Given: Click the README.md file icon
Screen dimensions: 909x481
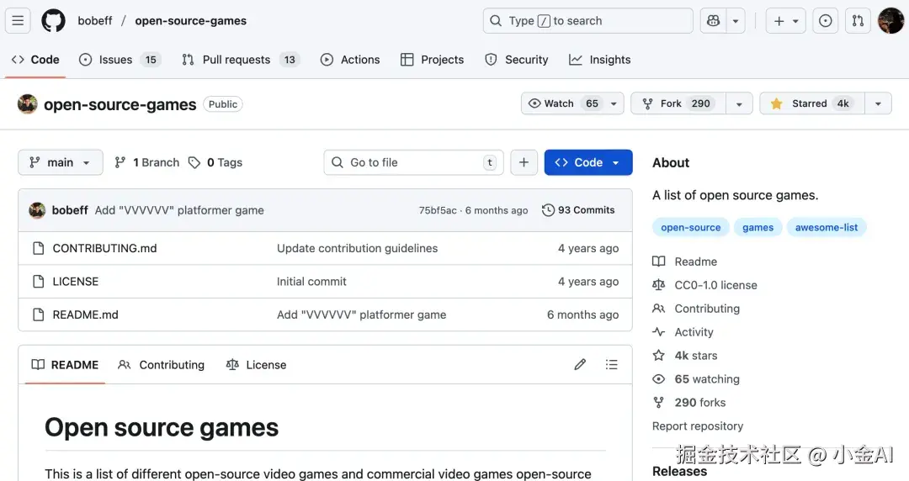Looking at the screenshot, I should [38, 314].
